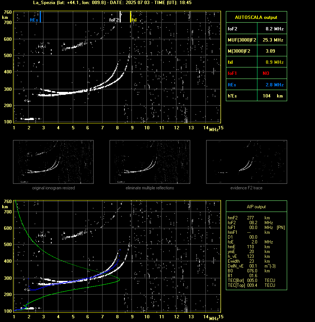Click the 'evidence F2 trace' caption
Viewport: 315px width, 322px height.
coord(246,188)
